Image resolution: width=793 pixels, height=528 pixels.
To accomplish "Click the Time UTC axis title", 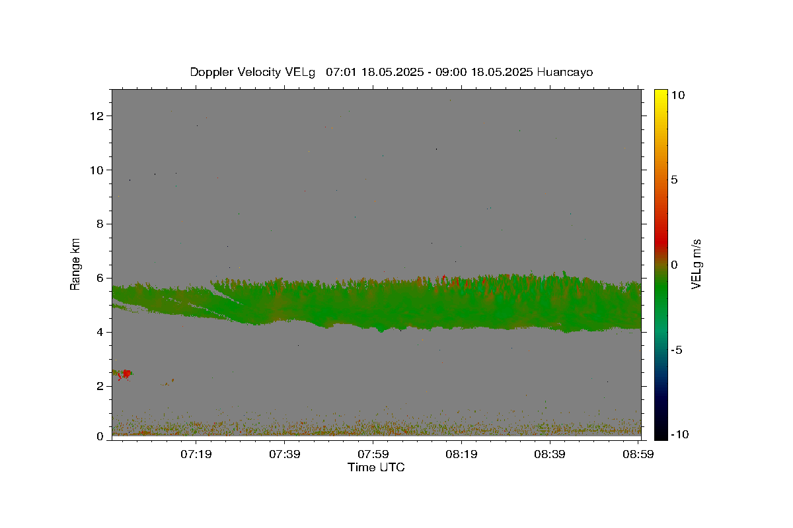I will (376, 467).
